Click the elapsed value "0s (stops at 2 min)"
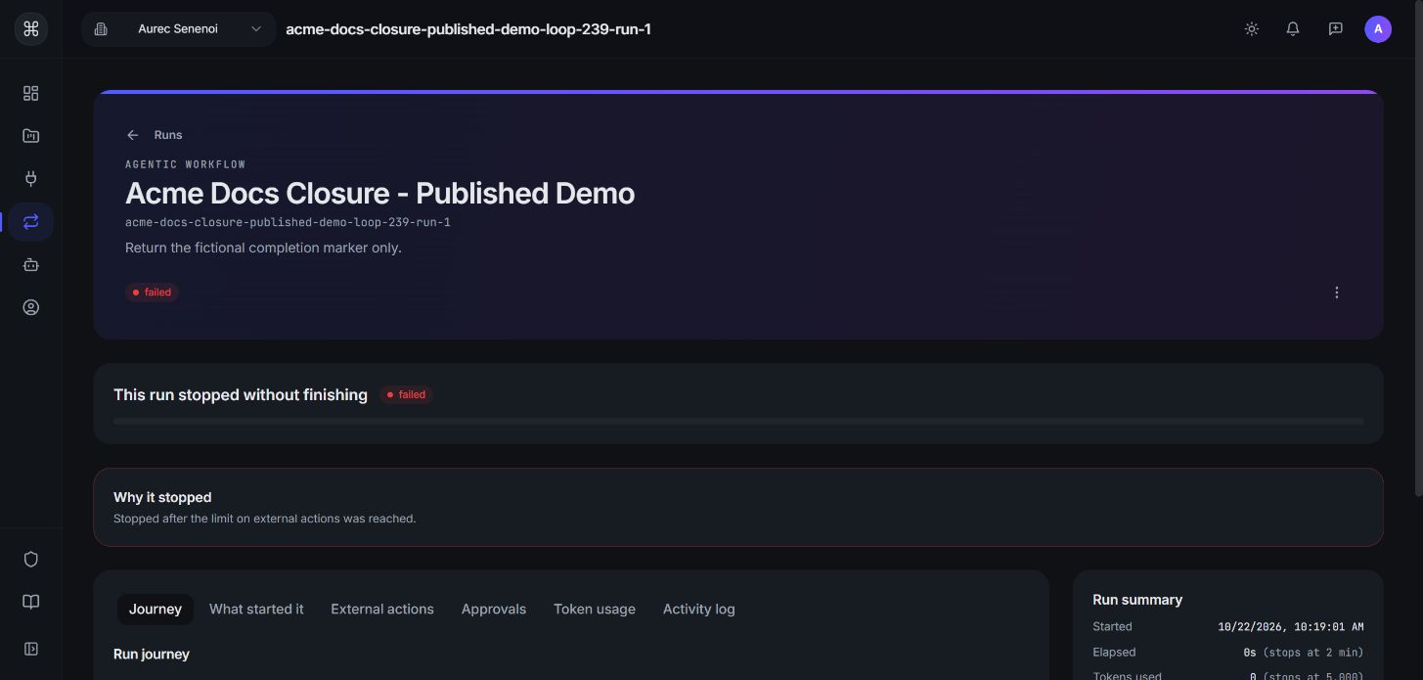The image size is (1423, 680). pos(1304,652)
